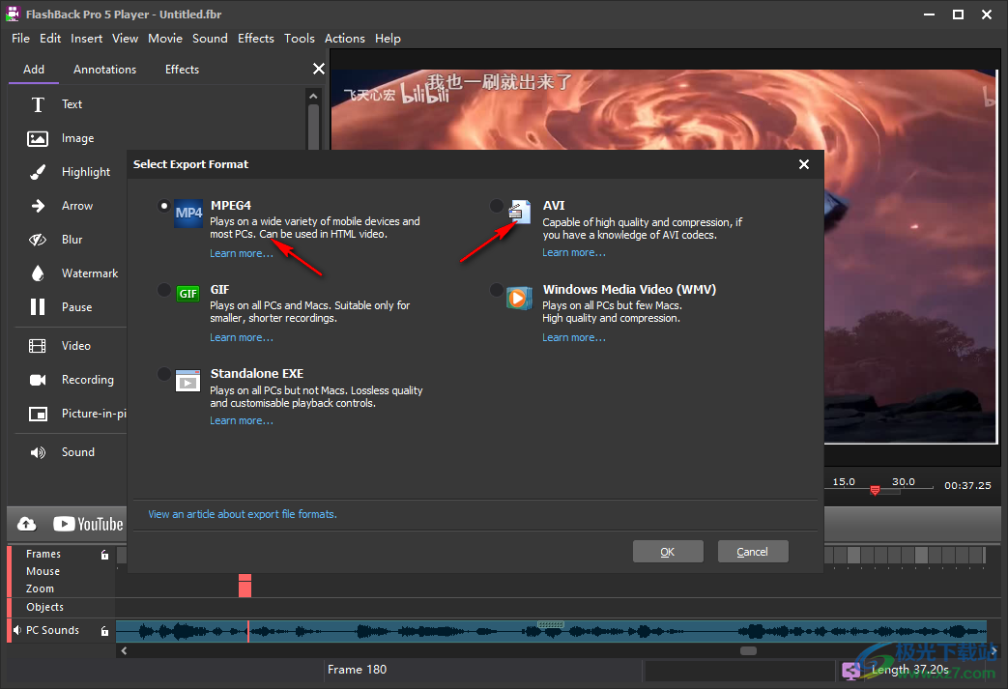Select the Mouse track label

tap(43, 571)
